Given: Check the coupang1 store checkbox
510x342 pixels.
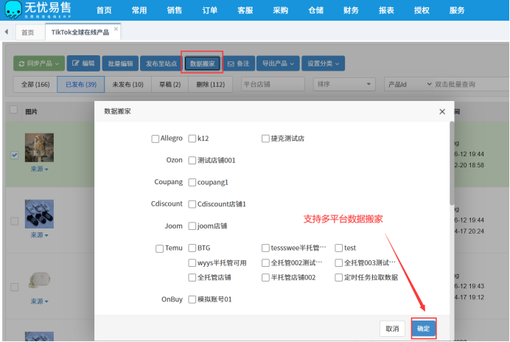Looking at the screenshot, I should tap(192, 182).
